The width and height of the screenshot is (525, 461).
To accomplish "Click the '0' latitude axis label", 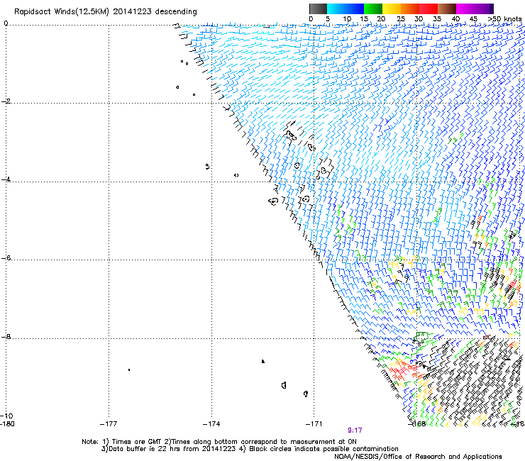I will [x=6, y=23].
